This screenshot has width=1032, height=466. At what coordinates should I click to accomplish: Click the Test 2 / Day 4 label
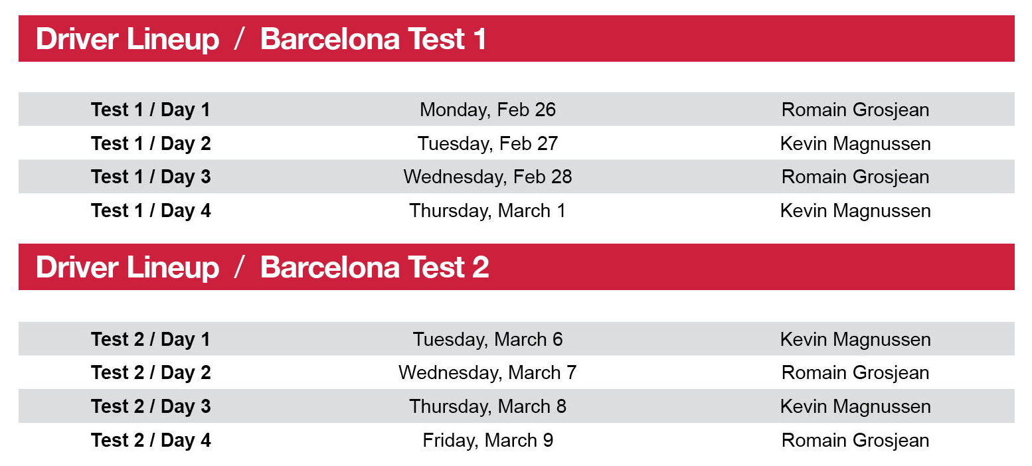tap(151, 440)
